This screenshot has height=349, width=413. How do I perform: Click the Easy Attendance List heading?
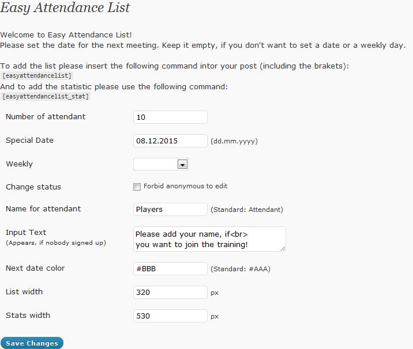pyautogui.click(x=65, y=7)
